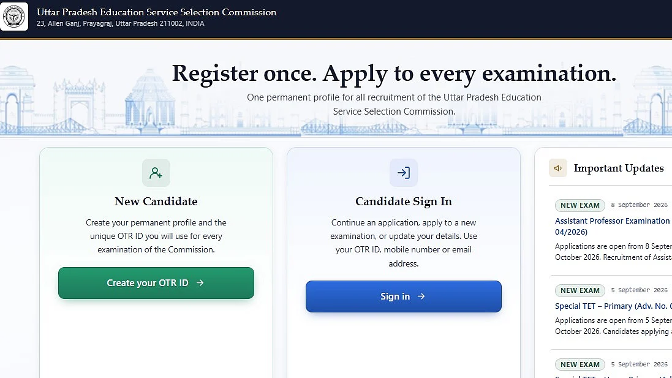Viewport: 672px width, 378px height.
Task: Click the Register once hero headline
Action: [394, 74]
